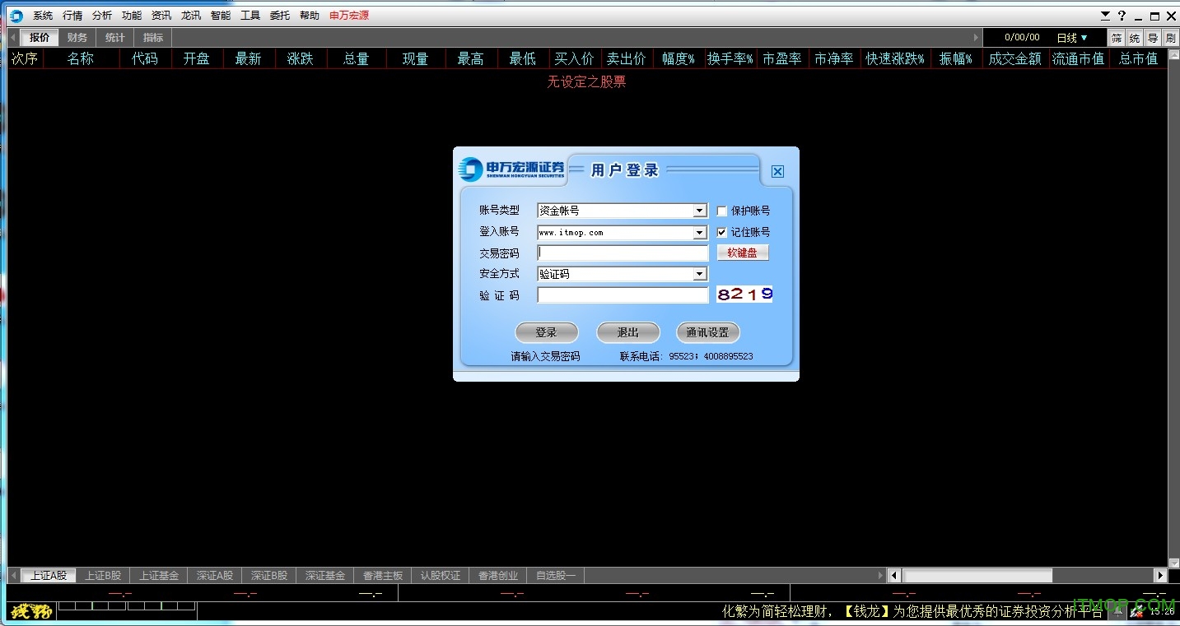The width and height of the screenshot is (1180, 626).
Task: Open the 帮助 menu
Action: [x=310, y=16]
